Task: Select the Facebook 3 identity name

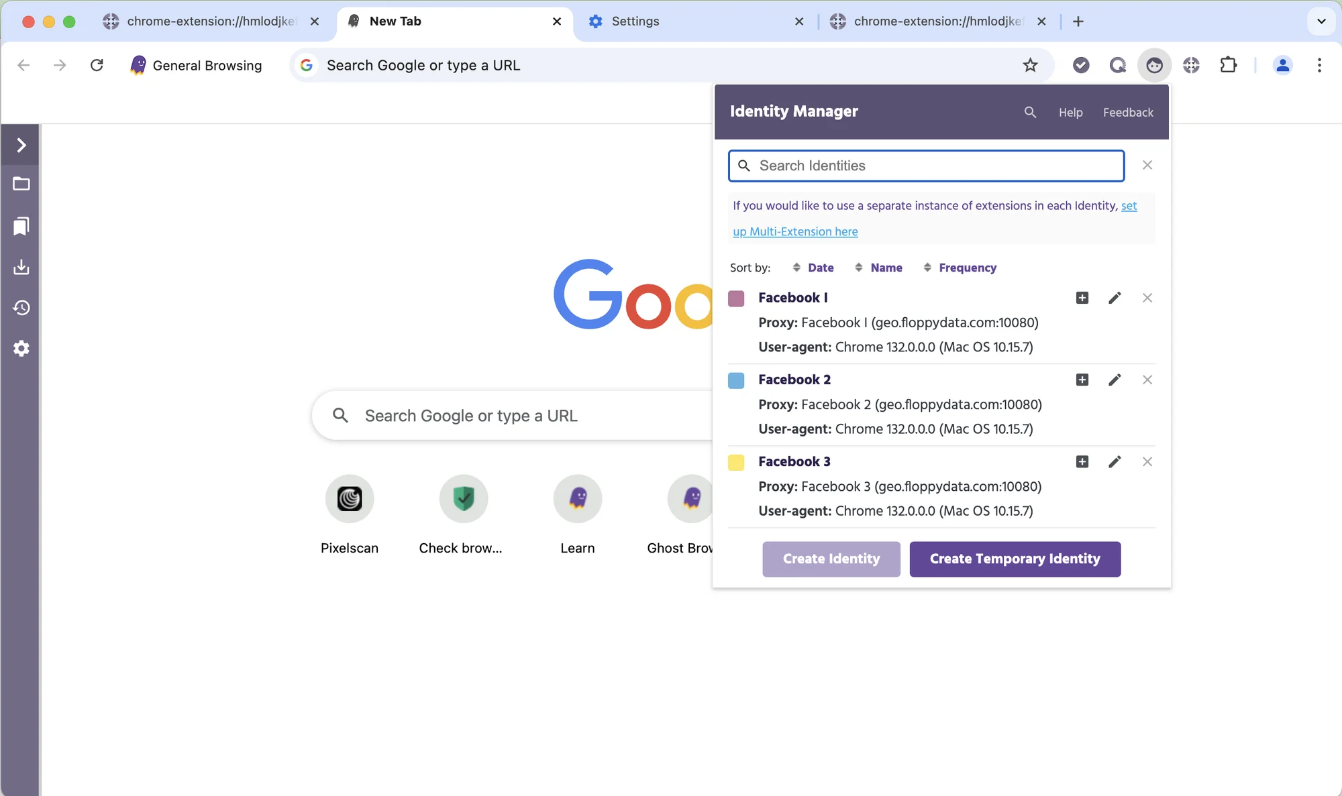Action: pyautogui.click(x=794, y=461)
